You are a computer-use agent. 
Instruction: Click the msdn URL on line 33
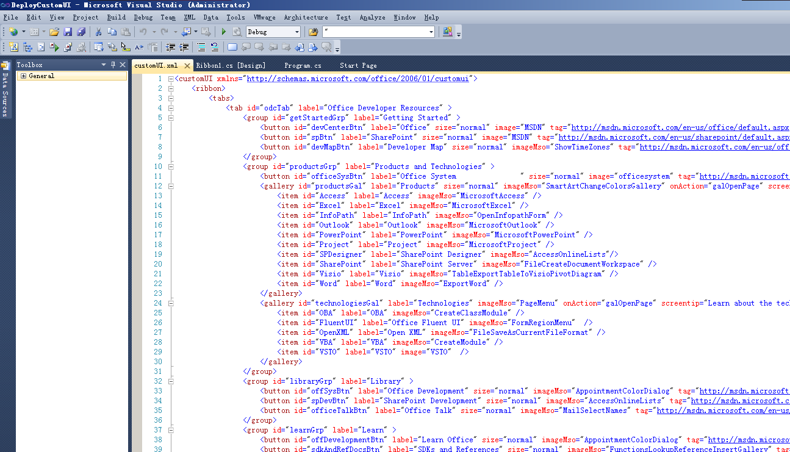pos(744,391)
